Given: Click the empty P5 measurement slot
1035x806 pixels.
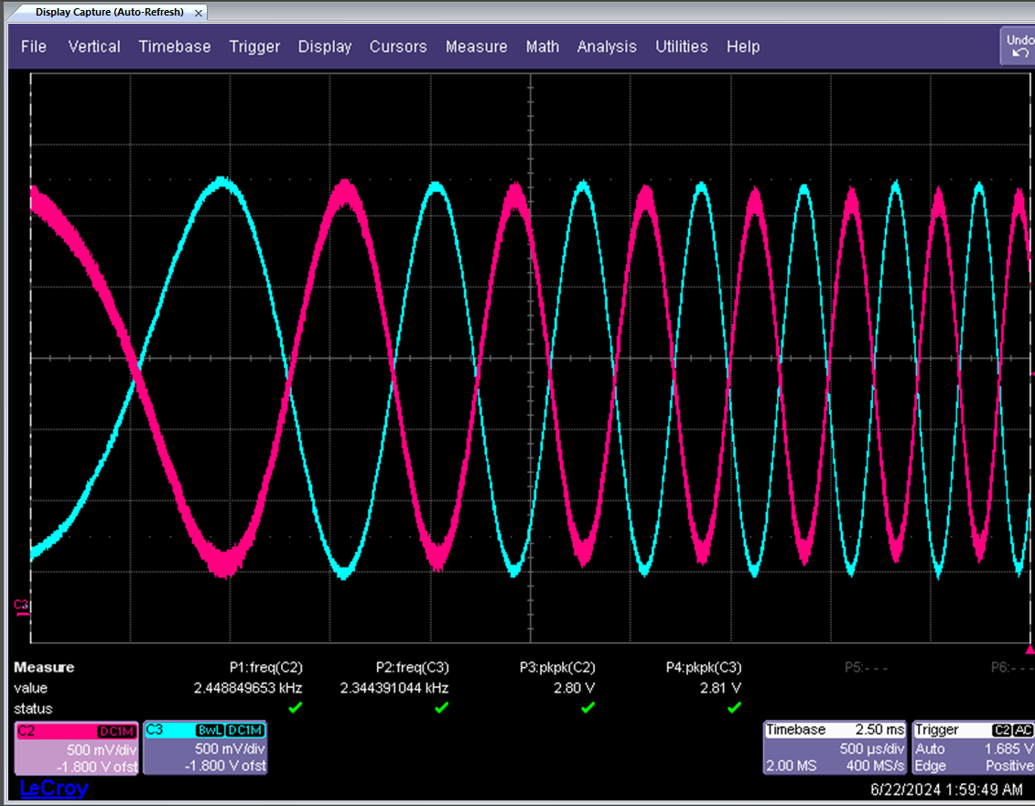Looking at the screenshot, I should [x=866, y=668].
